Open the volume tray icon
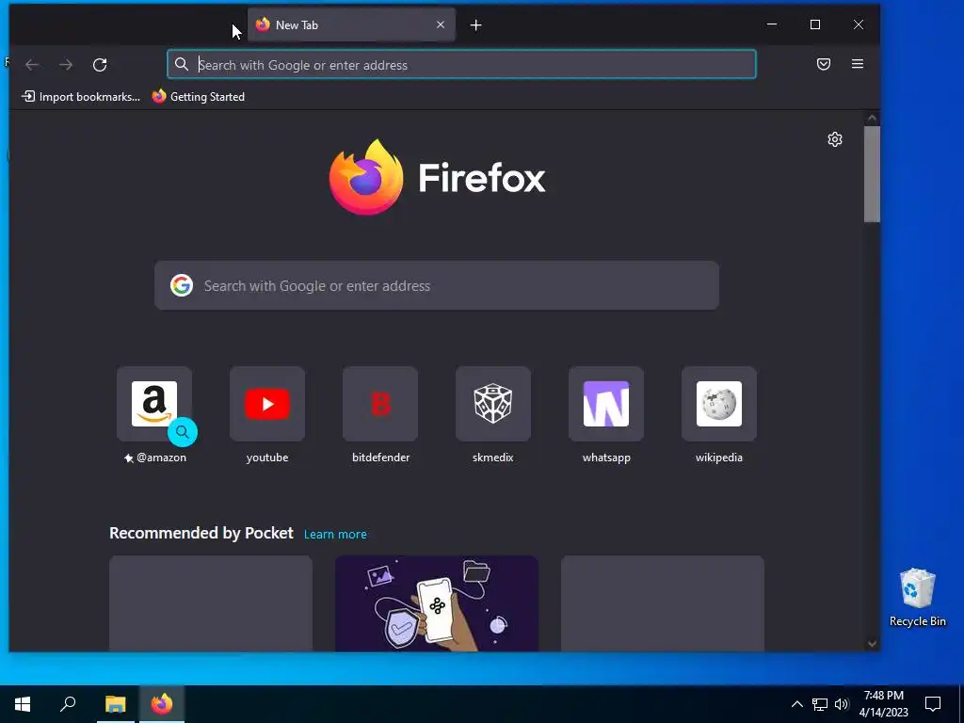The height and width of the screenshot is (723, 964). [x=842, y=704]
